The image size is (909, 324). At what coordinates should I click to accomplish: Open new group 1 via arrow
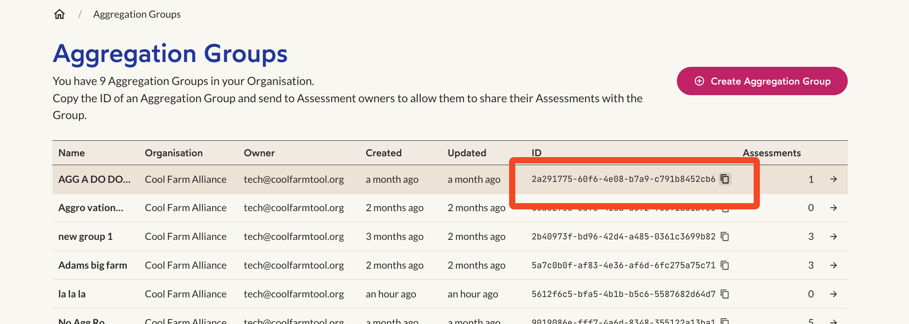coord(834,236)
